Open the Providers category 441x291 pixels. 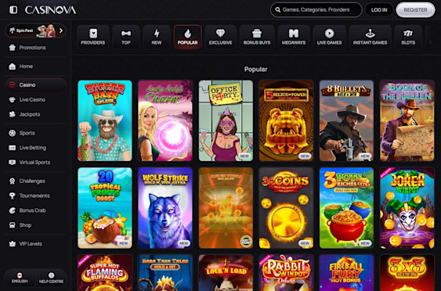[92, 37]
